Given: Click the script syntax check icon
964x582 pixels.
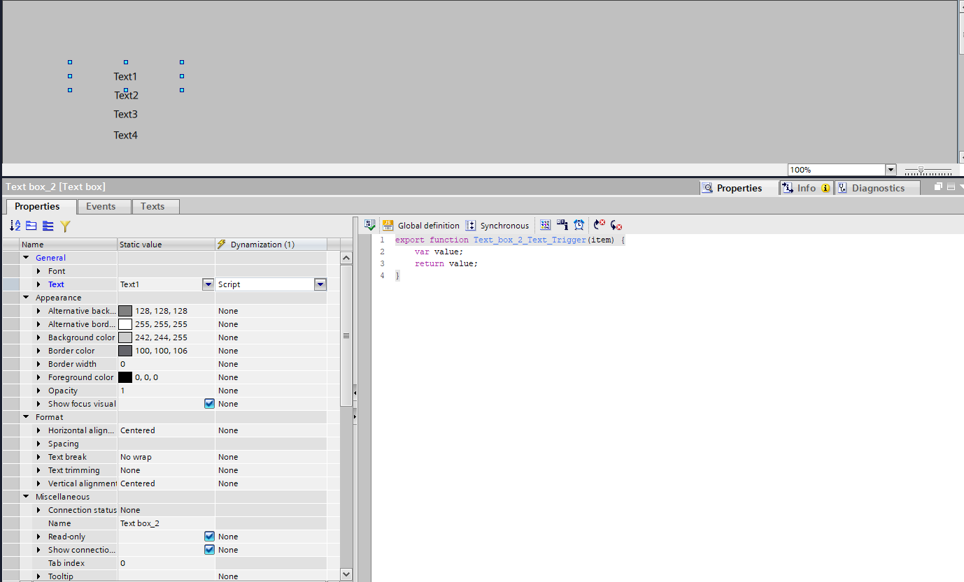Looking at the screenshot, I should click(x=370, y=225).
